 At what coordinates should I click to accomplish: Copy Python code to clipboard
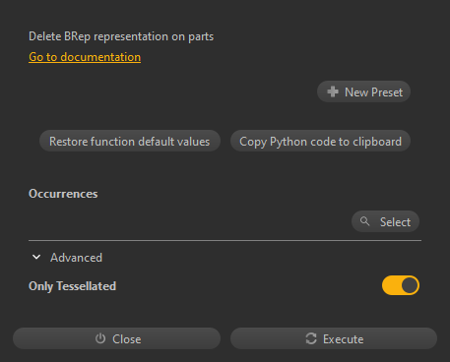pos(320,141)
